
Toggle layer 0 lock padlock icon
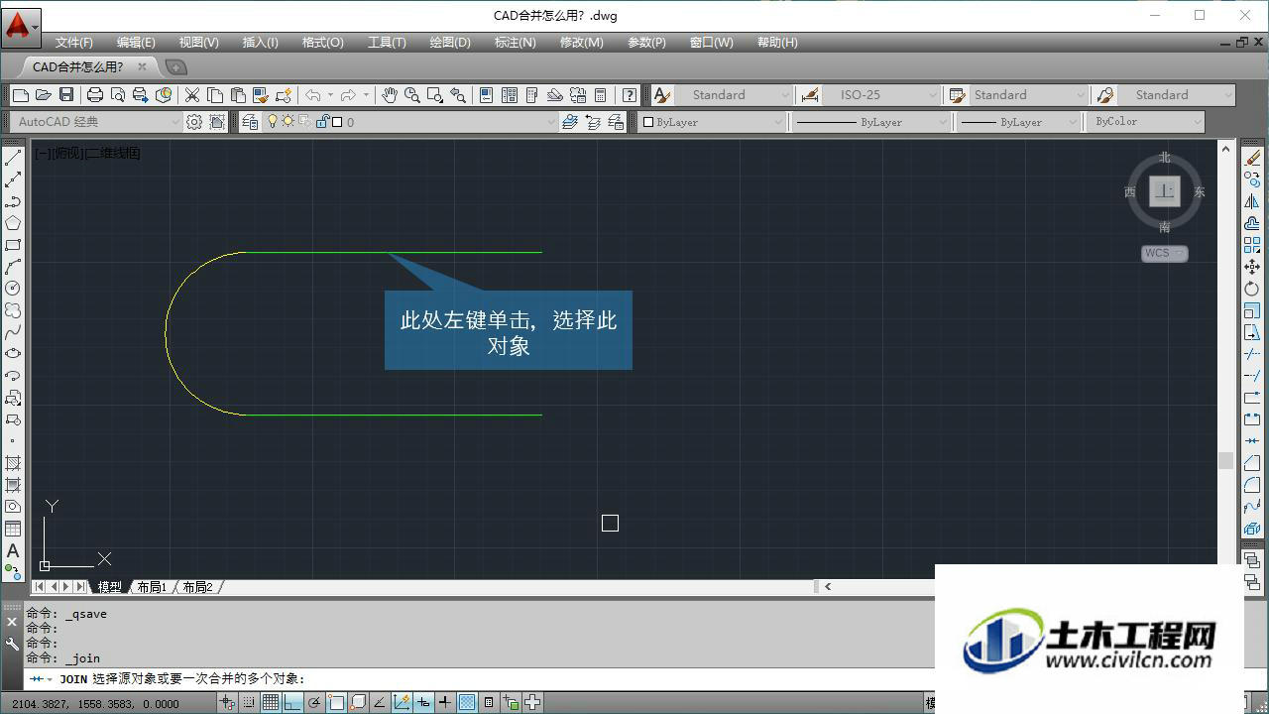click(322, 122)
